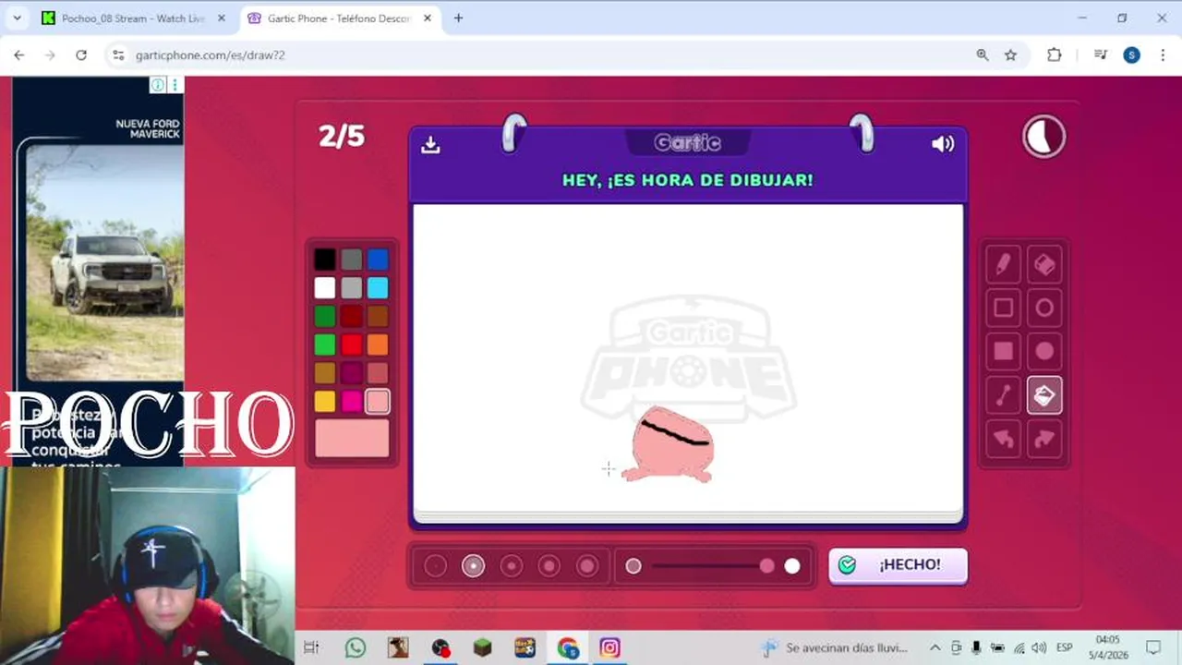The height and width of the screenshot is (665, 1182).
Task: Download the drawing with the save icon
Action: (430, 145)
